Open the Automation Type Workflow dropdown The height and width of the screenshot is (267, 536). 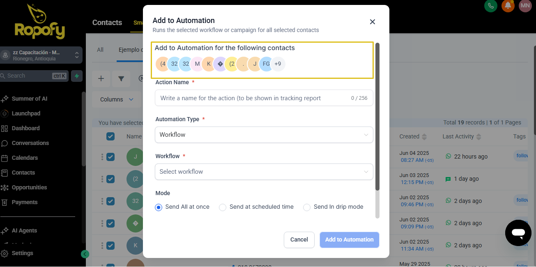264,135
